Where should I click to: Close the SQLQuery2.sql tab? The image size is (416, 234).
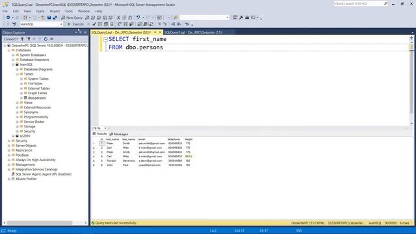(160, 32)
